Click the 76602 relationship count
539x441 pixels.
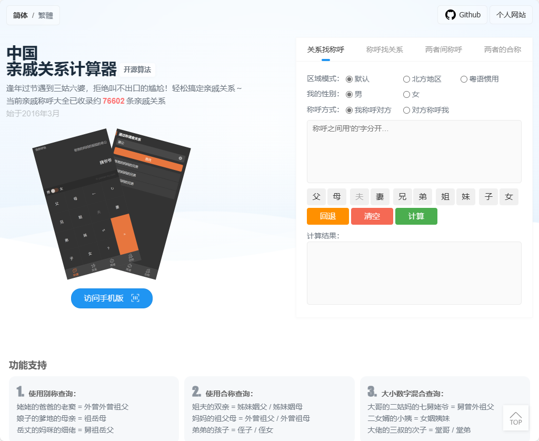click(x=114, y=101)
